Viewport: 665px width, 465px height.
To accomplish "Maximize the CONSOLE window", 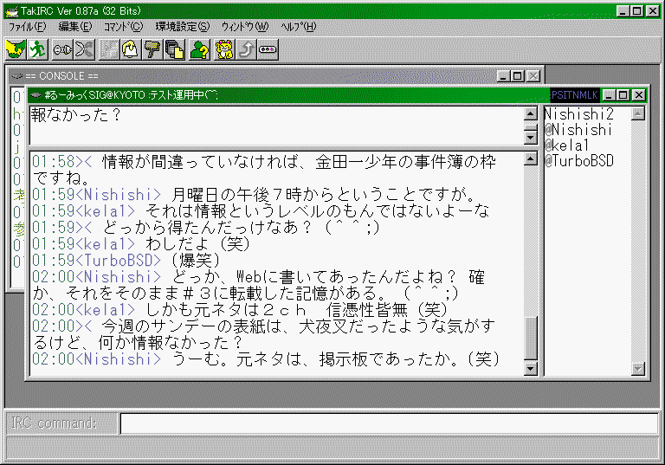I will [x=517, y=76].
